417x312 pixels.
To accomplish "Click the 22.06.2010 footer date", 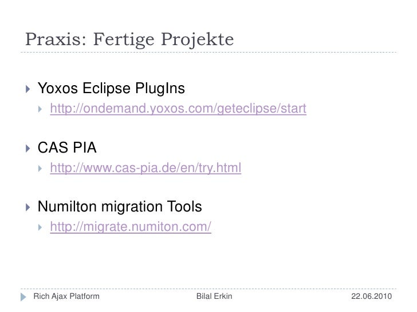I will pyautogui.click(x=371, y=296).
